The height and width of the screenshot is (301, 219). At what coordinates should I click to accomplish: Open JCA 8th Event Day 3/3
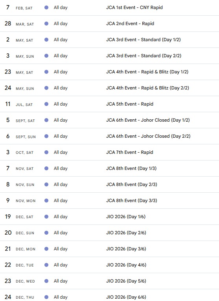[132, 201]
